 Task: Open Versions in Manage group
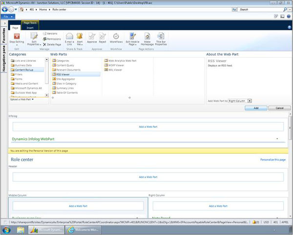(x=50, y=34)
